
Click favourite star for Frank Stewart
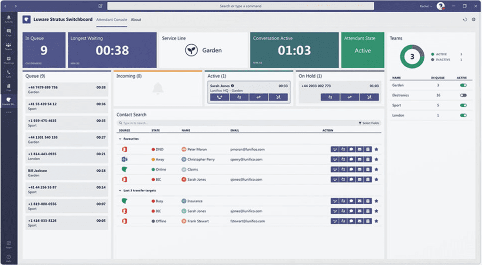pos(376,221)
